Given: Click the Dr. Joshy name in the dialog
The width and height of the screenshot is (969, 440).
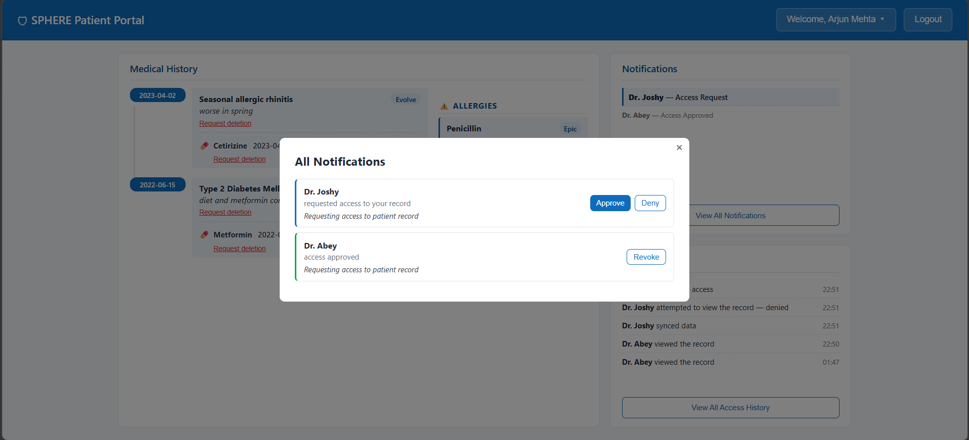Looking at the screenshot, I should [x=321, y=192].
